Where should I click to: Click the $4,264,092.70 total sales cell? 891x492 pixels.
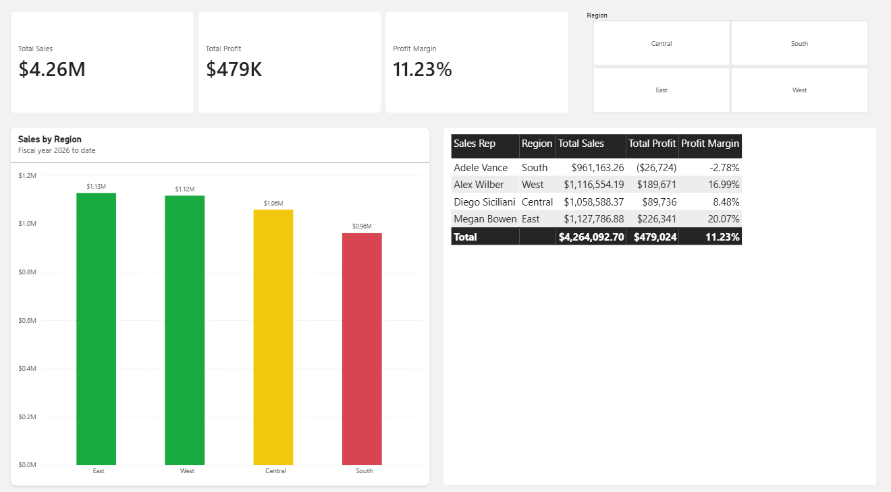591,237
